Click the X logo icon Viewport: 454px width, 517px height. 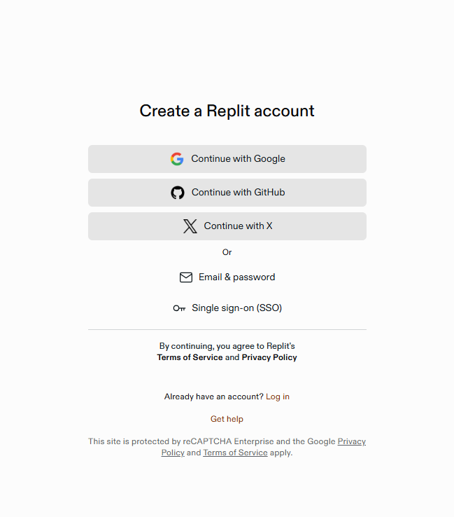click(x=190, y=226)
